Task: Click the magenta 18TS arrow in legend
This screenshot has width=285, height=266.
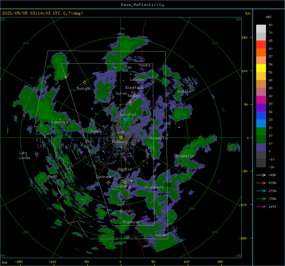Action: [x=261, y=207]
